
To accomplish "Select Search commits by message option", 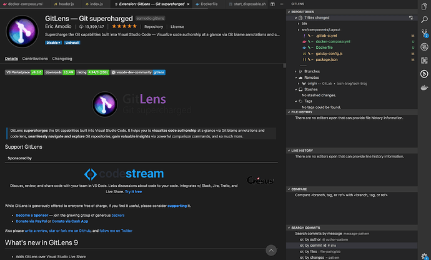I will [x=352, y=234].
